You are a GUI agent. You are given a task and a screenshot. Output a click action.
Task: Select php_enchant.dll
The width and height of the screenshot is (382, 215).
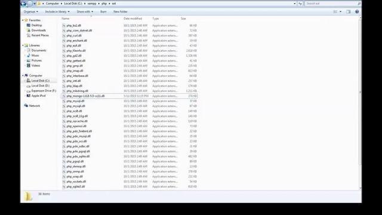(77, 41)
